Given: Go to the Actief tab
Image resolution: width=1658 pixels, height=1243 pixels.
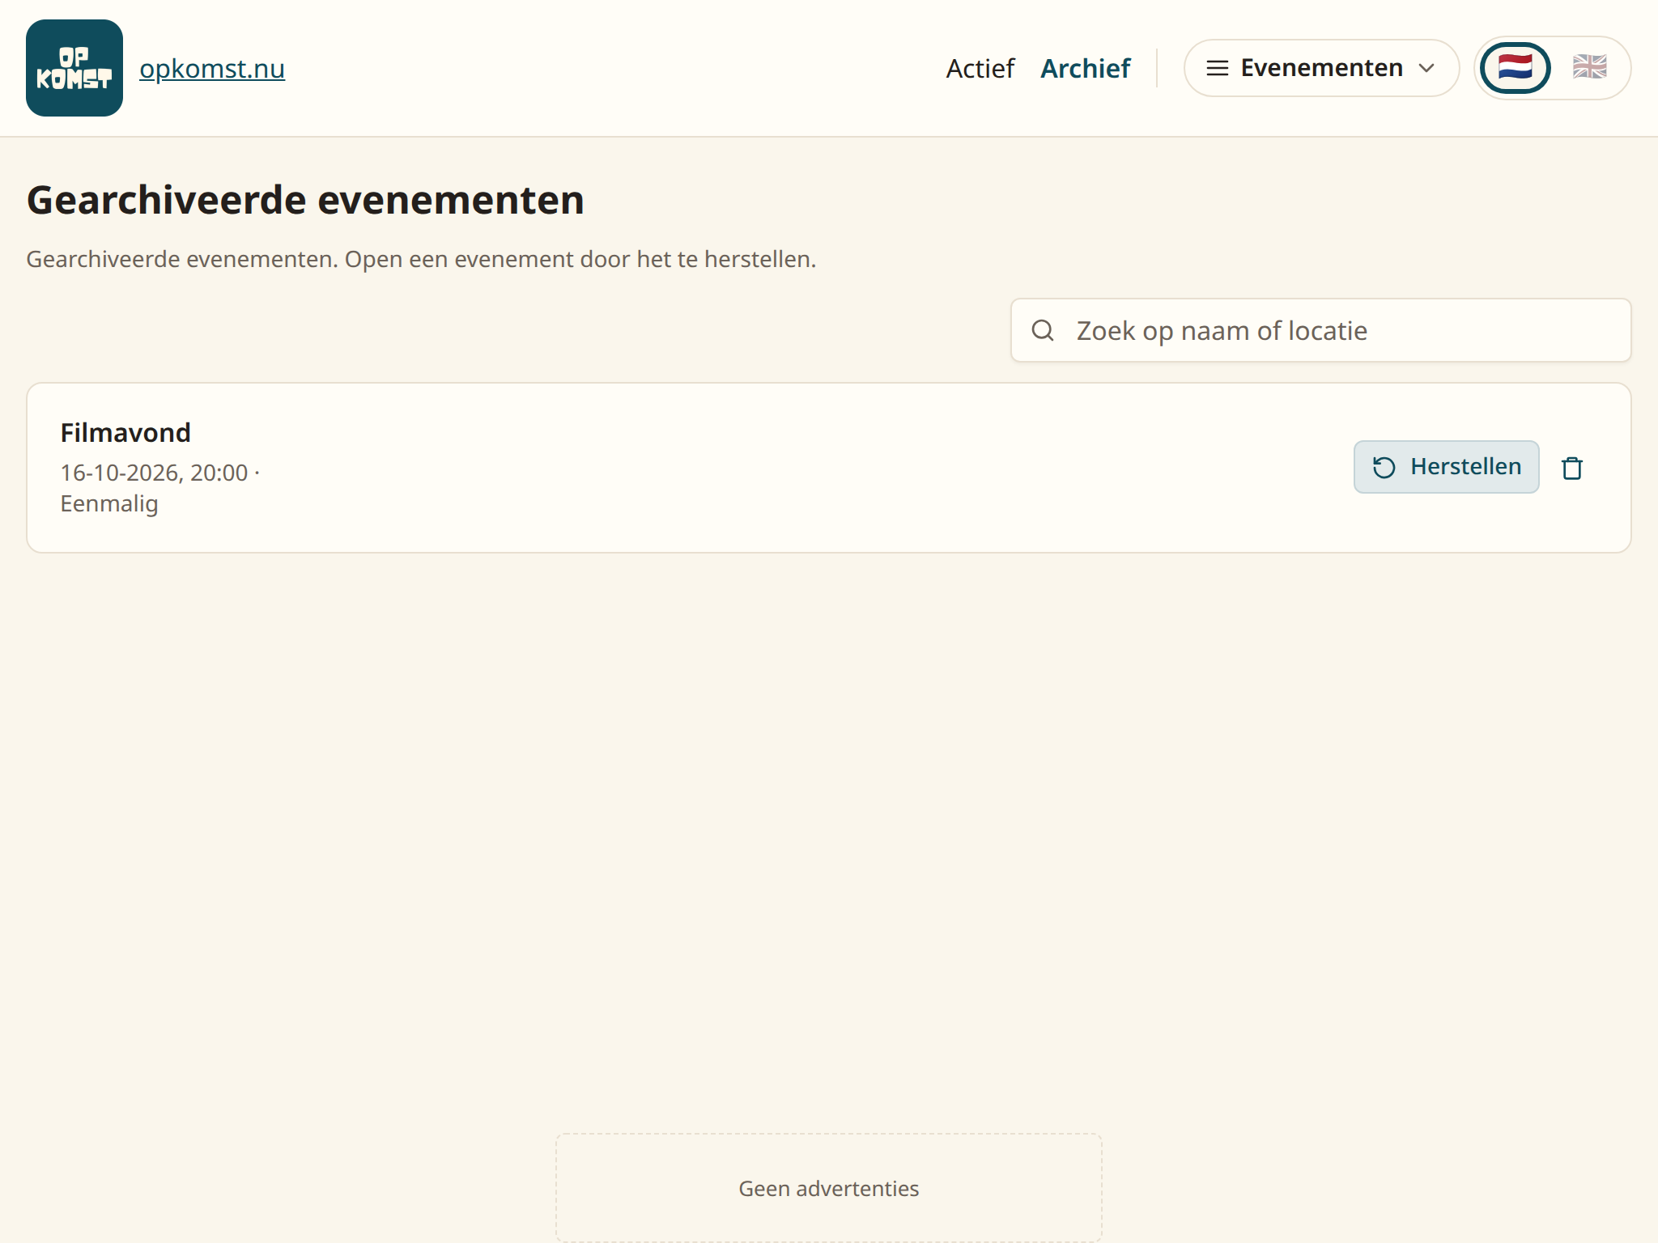Looking at the screenshot, I should tap(980, 69).
